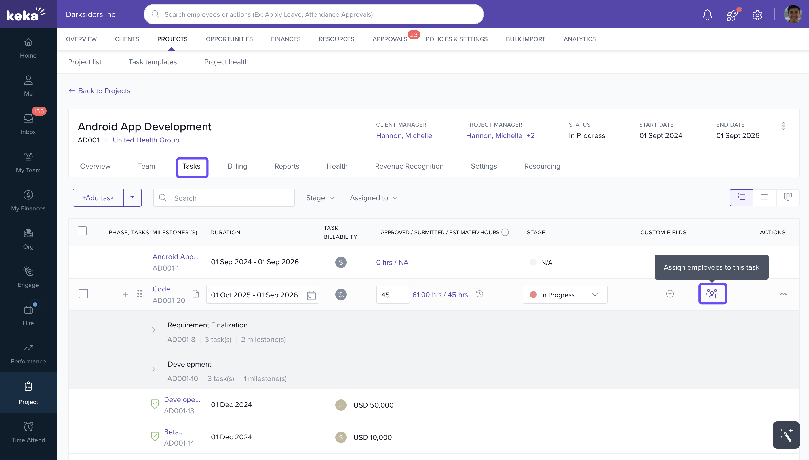Click the rocket icon in header
Viewport: 809px width, 460px height.
(732, 15)
